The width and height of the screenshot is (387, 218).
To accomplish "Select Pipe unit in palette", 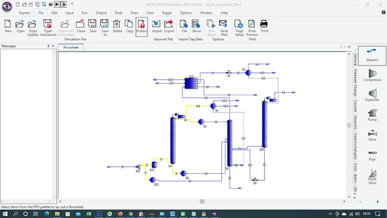I will click(372, 156).
